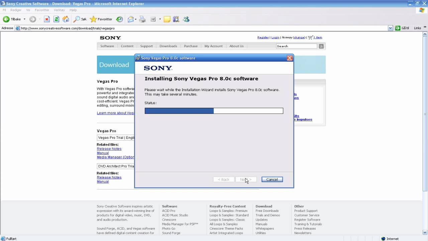
Task: Expand the Word edit dropdown arrow
Action: [160, 19]
